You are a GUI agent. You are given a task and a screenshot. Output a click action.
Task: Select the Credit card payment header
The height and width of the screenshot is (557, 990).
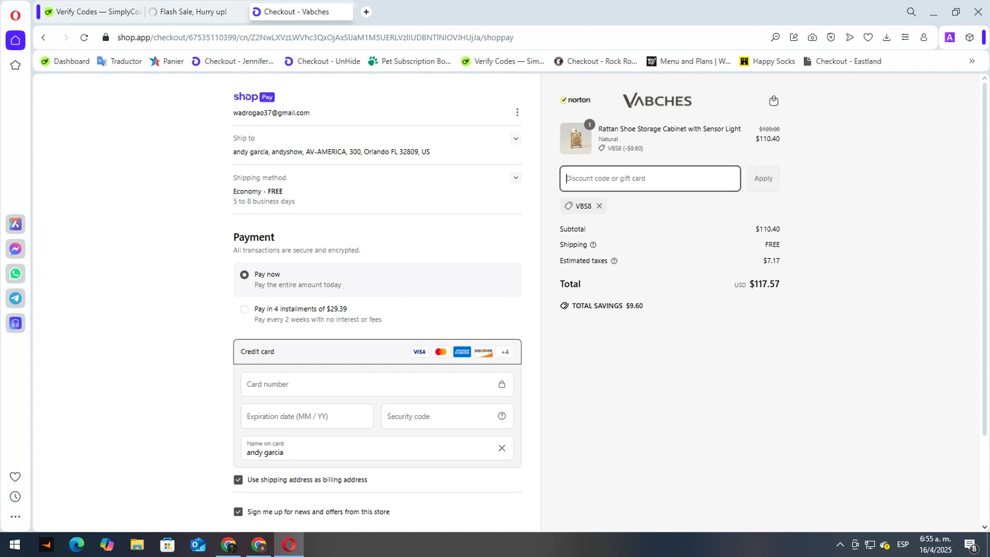(x=377, y=352)
